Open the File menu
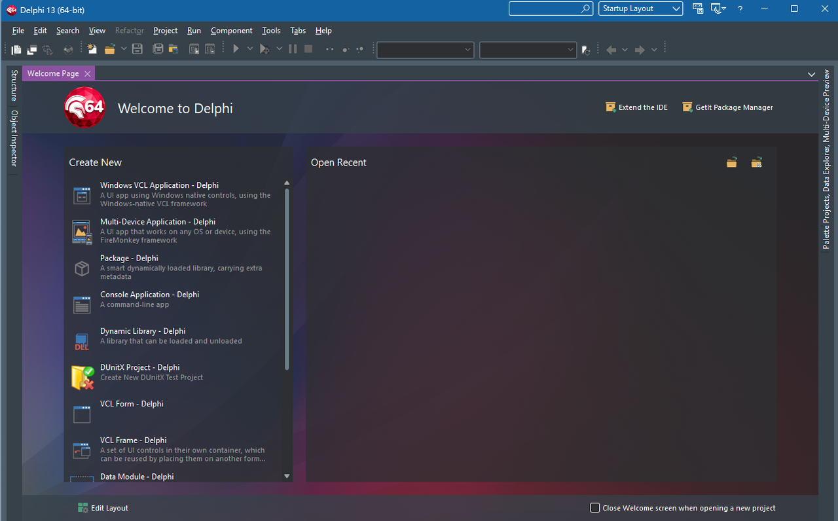 point(18,31)
